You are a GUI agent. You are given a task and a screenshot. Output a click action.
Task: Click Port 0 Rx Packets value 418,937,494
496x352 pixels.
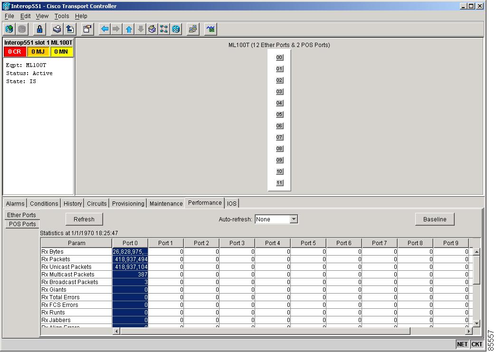[130, 259]
